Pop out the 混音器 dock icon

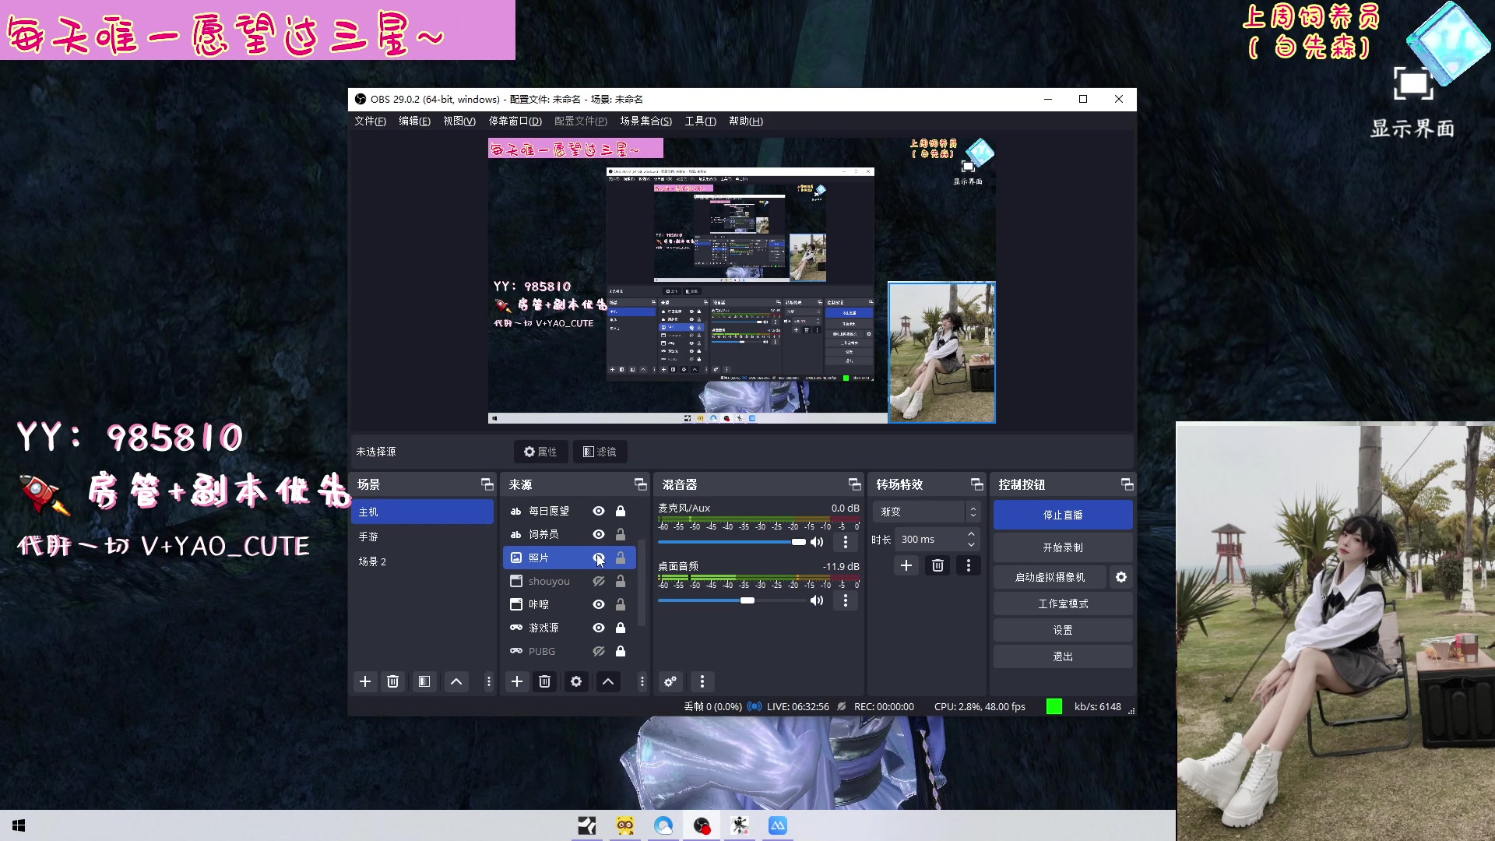[854, 484]
